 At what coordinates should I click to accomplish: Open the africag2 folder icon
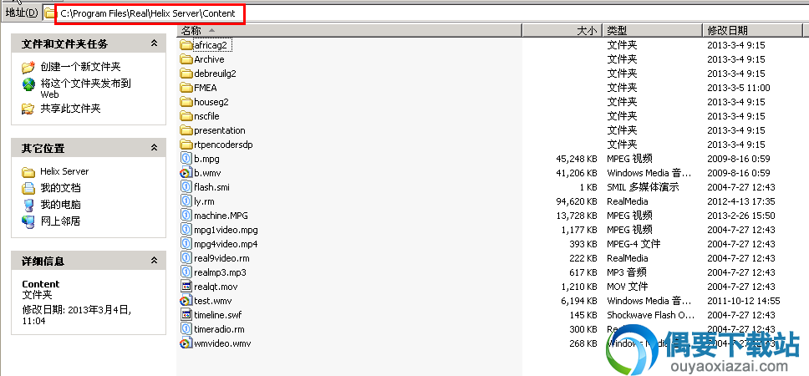(x=186, y=45)
